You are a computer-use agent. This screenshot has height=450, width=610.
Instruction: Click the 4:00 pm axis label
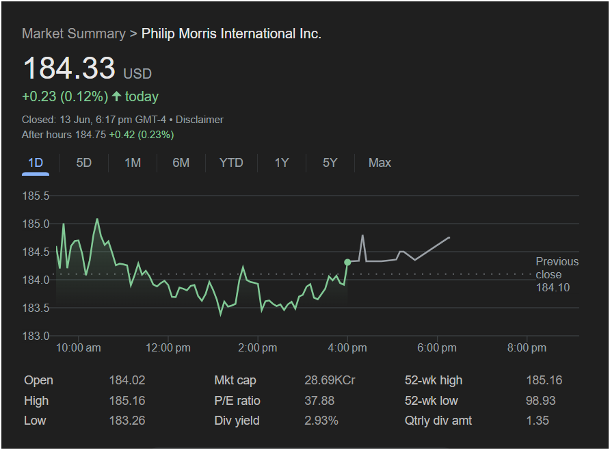coord(347,347)
